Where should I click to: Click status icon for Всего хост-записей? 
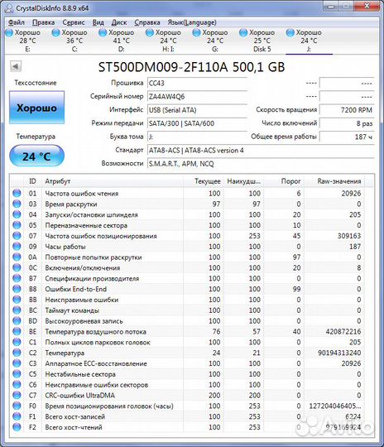(x=17, y=416)
